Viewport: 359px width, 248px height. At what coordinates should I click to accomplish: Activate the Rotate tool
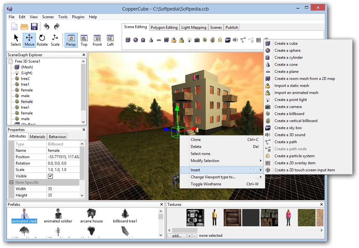point(42,40)
